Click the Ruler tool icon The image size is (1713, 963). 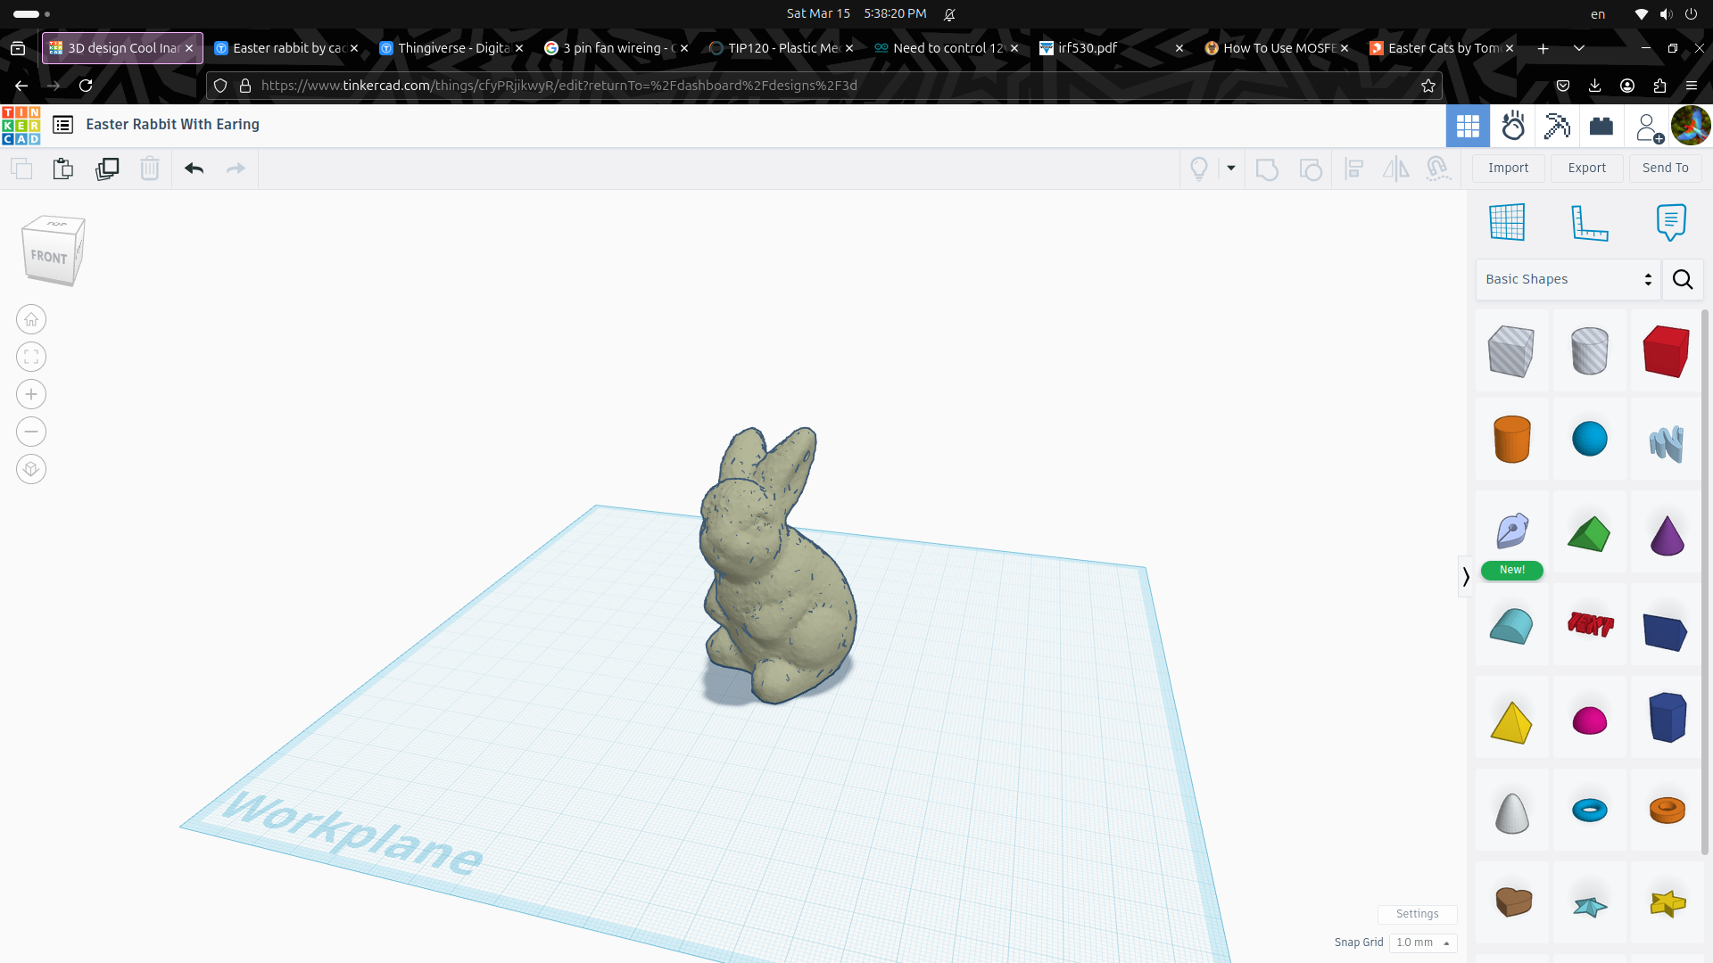pyautogui.click(x=1589, y=222)
